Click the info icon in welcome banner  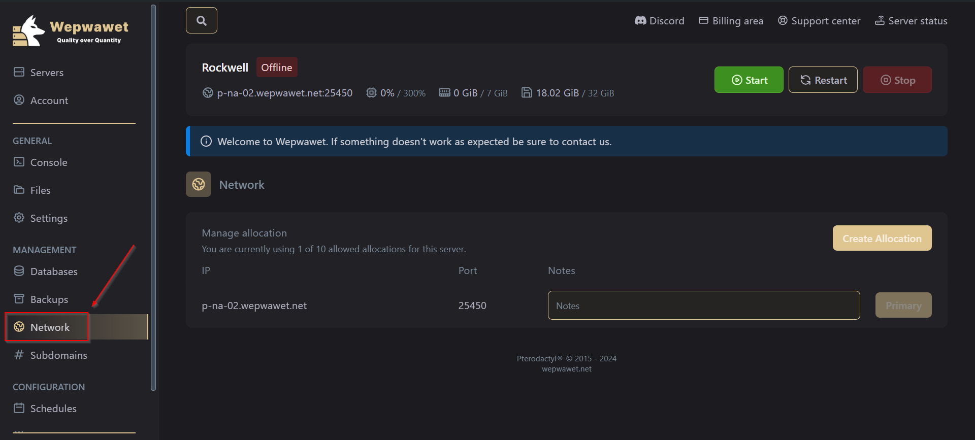[206, 141]
